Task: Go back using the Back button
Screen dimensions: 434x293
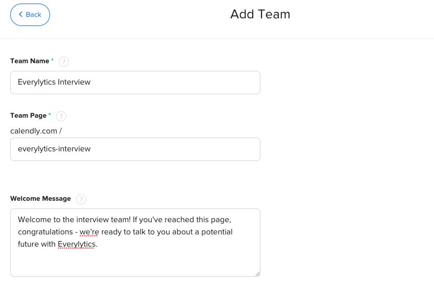Action: tap(30, 15)
